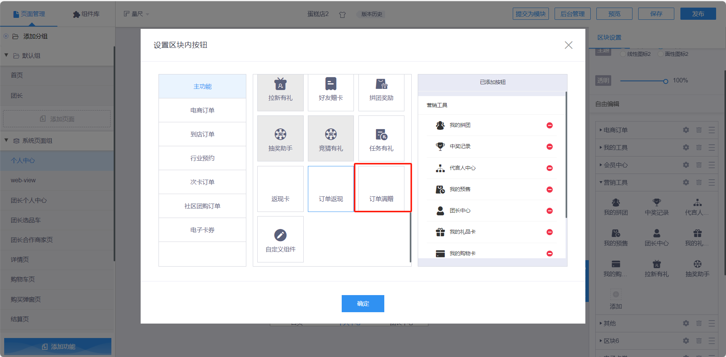
Task: Delete the 会员中心 block
Action: (x=699, y=165)
